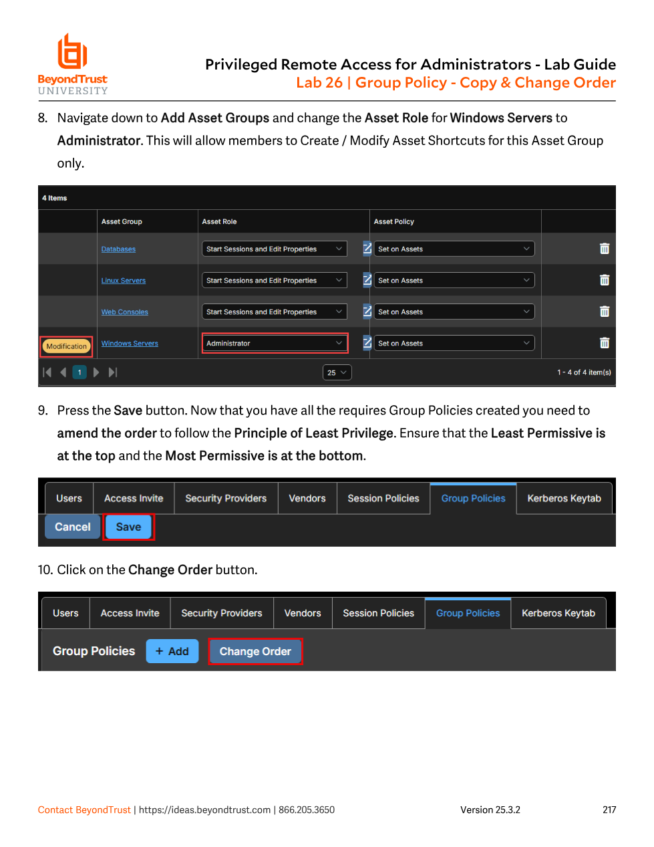This screenshot has height=847, width=654.
Task: Go to previous page arrow in pager
Action: (x=63, y=372)
